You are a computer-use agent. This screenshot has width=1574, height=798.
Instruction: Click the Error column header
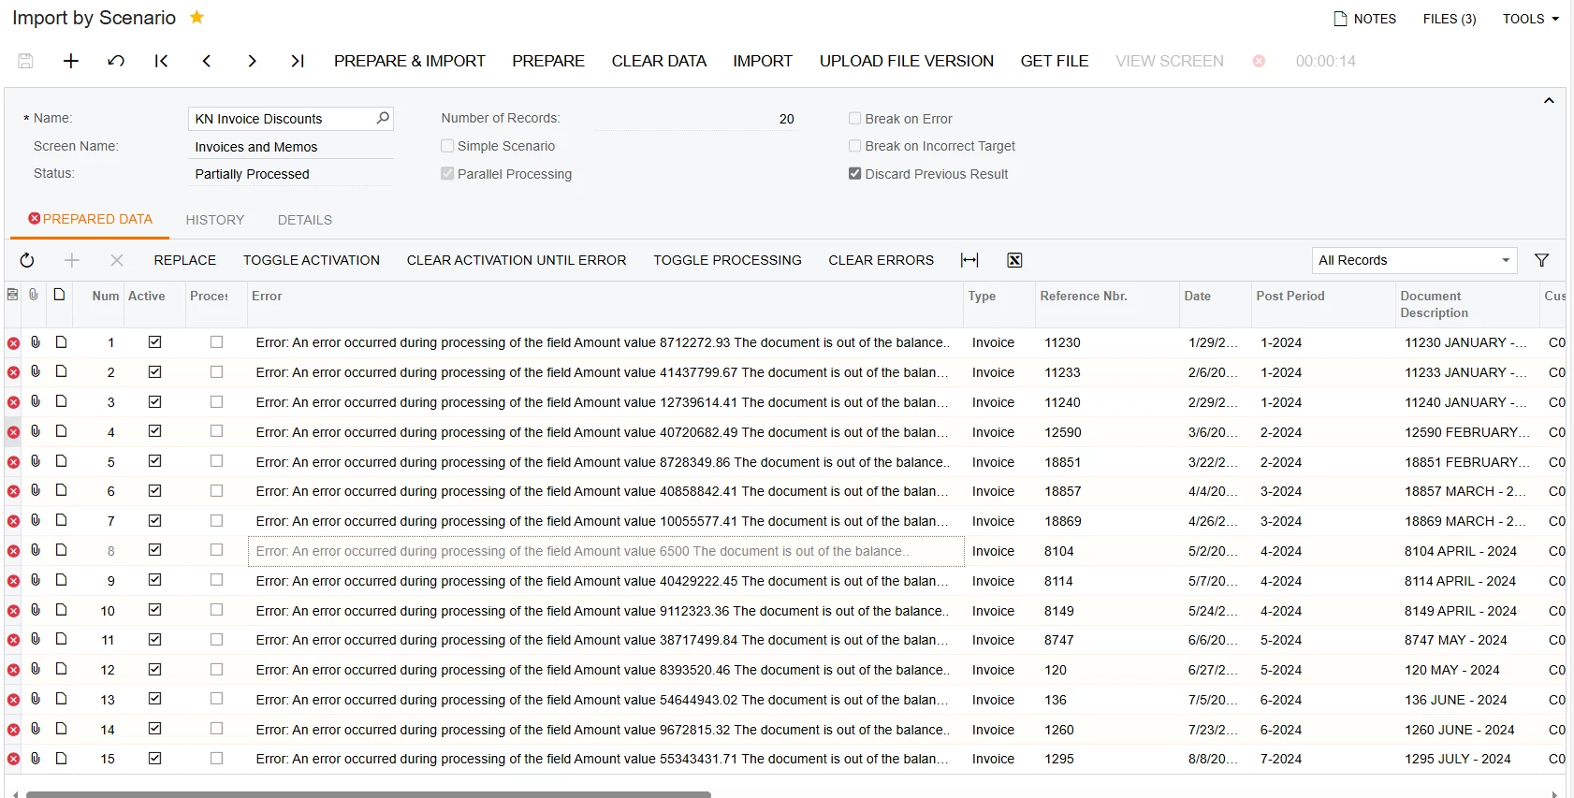(x=605, y=304)
